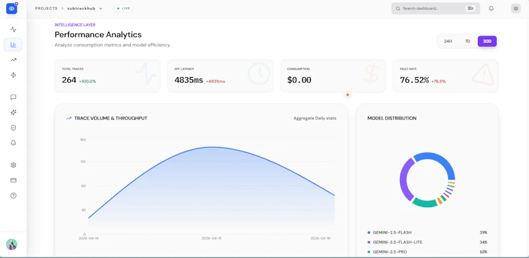This screenshot has width=529, height=258.
Task: Open the settings gear in top bar
Action: tap(516, 9)
